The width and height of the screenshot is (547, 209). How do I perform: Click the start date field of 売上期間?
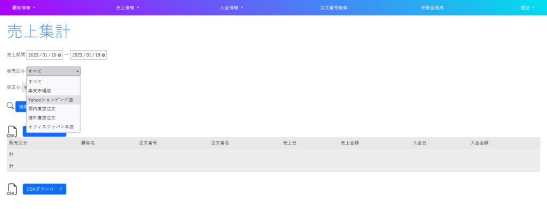click(45, 55)
